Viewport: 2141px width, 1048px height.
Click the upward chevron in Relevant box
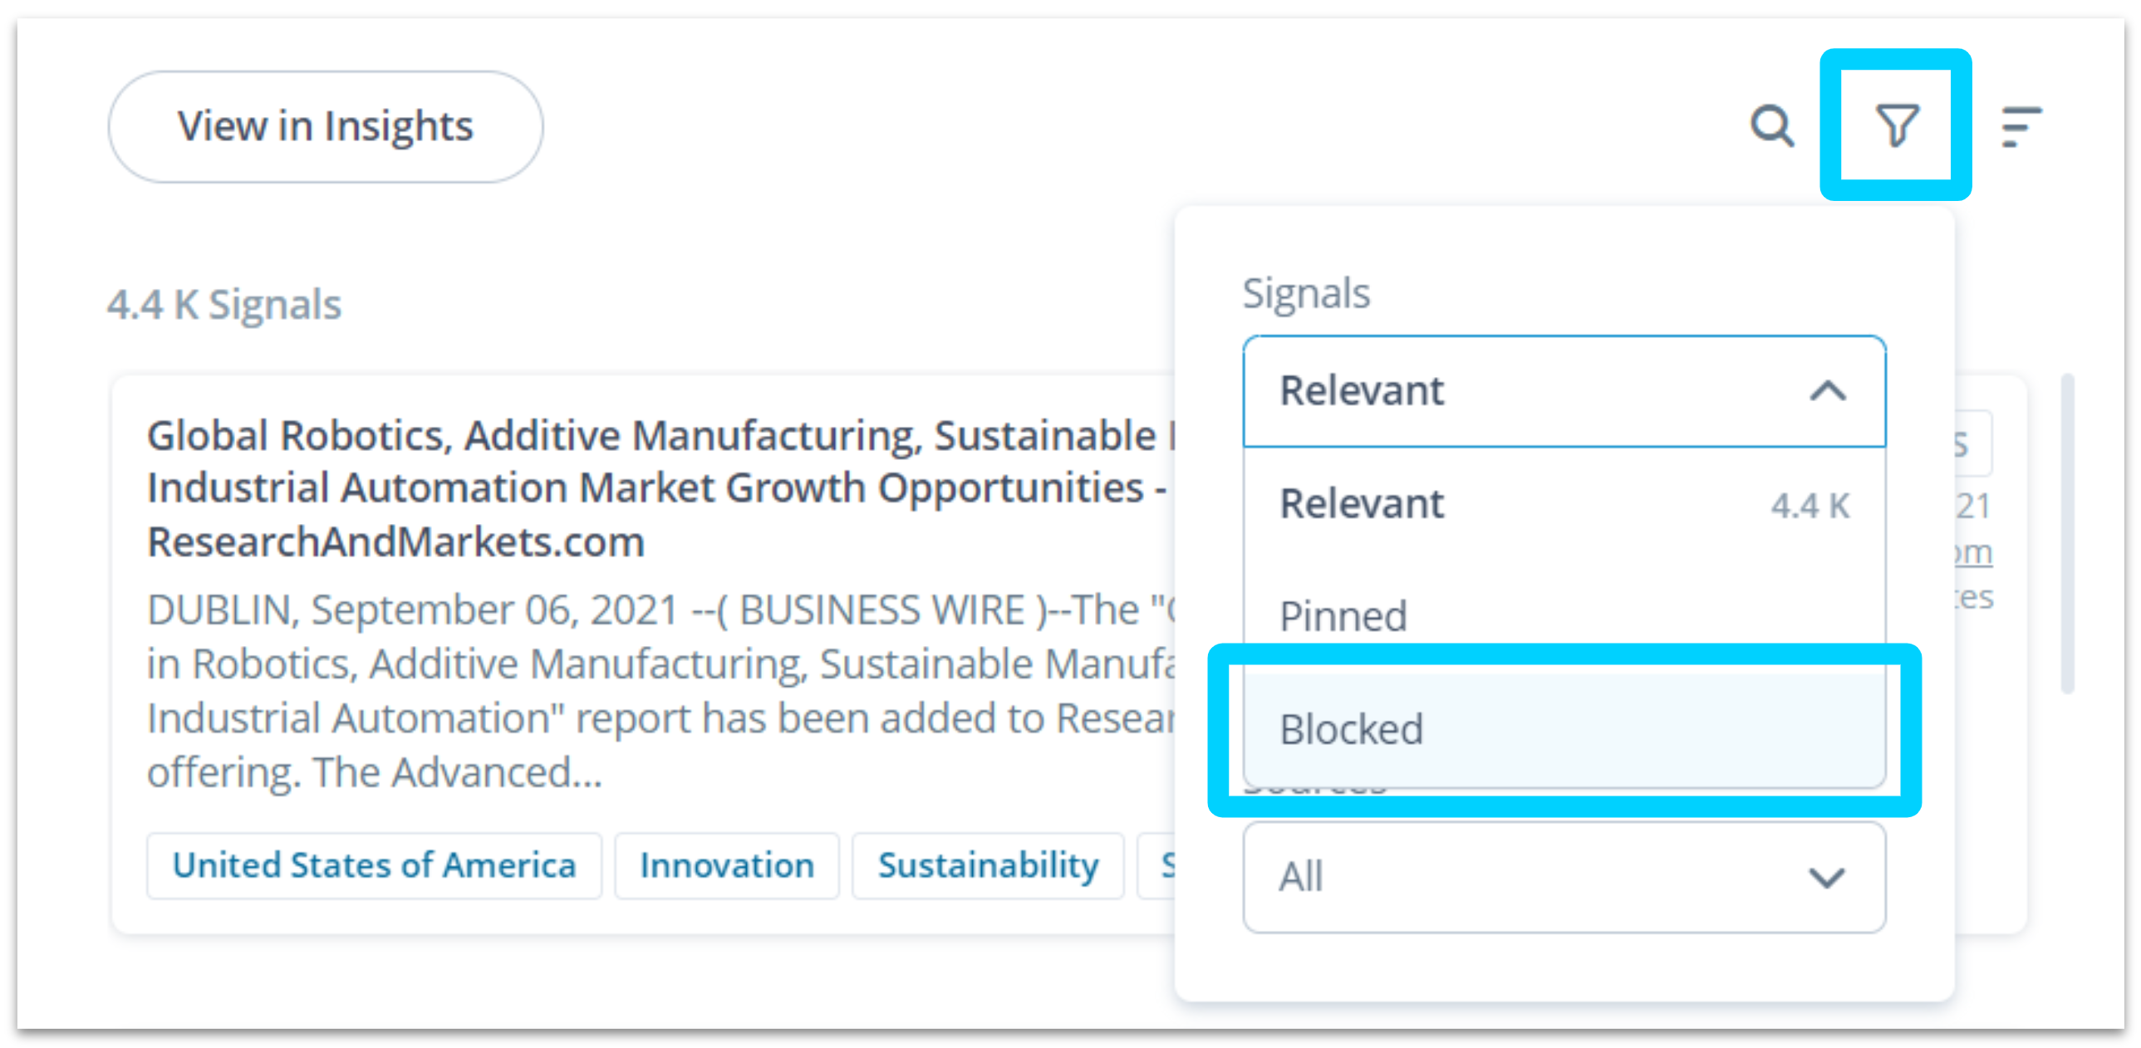(1828, 390)
